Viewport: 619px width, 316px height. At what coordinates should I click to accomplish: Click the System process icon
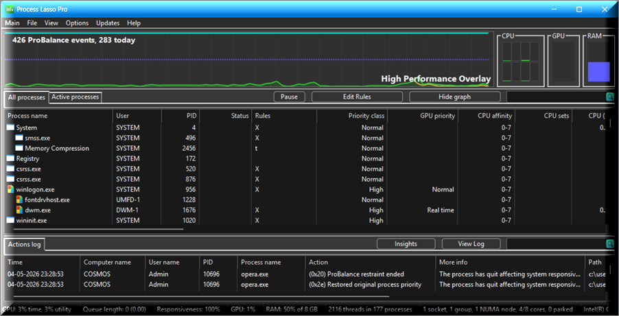pyautogui.click(x=11, y=127)
